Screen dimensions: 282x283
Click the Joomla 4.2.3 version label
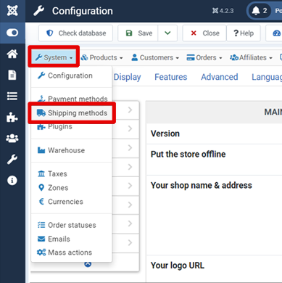[x=223, y=11]
